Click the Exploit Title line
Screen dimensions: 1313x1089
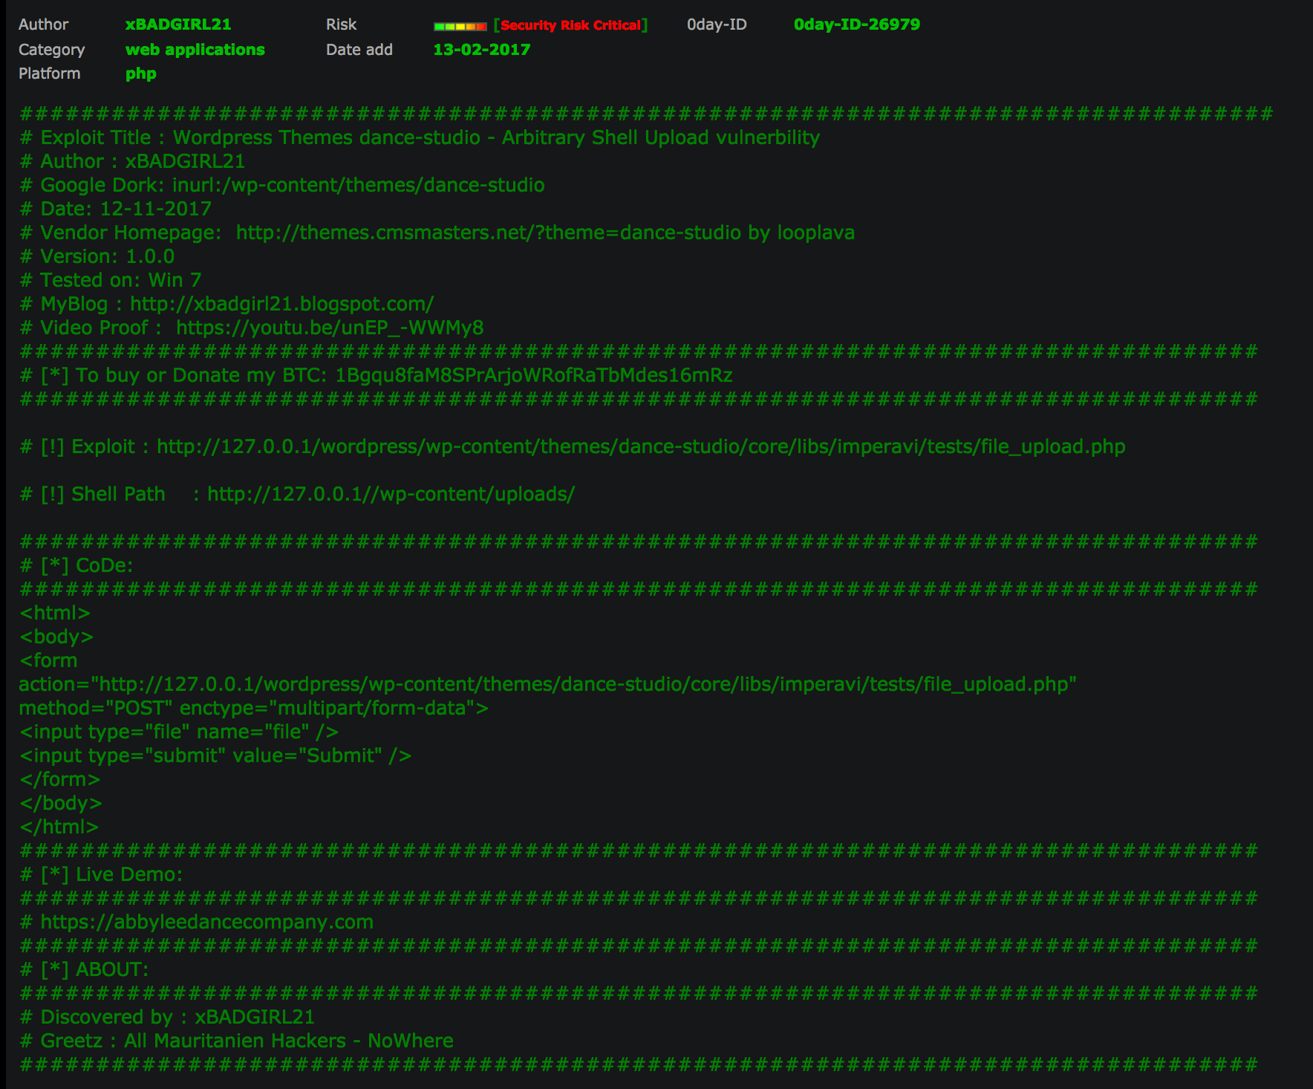pos(420,137)
